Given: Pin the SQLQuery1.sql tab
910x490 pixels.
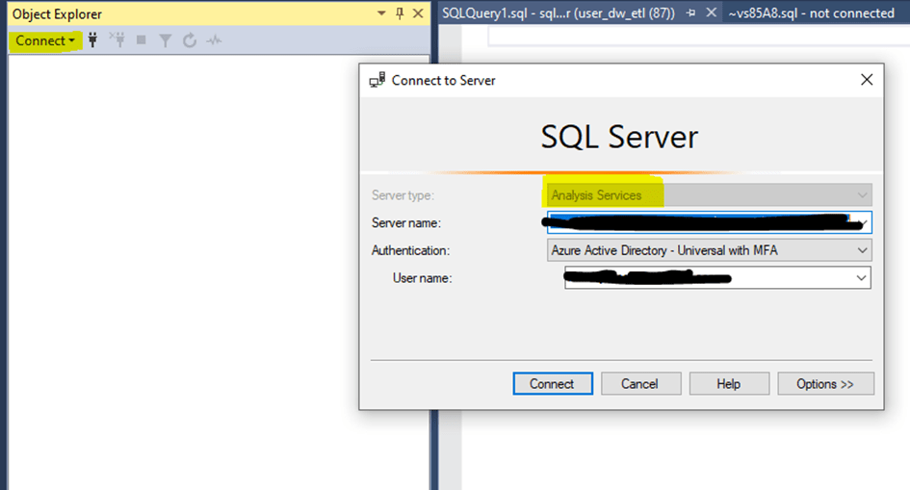Looking at the screenshot, I should pos(690,13).
